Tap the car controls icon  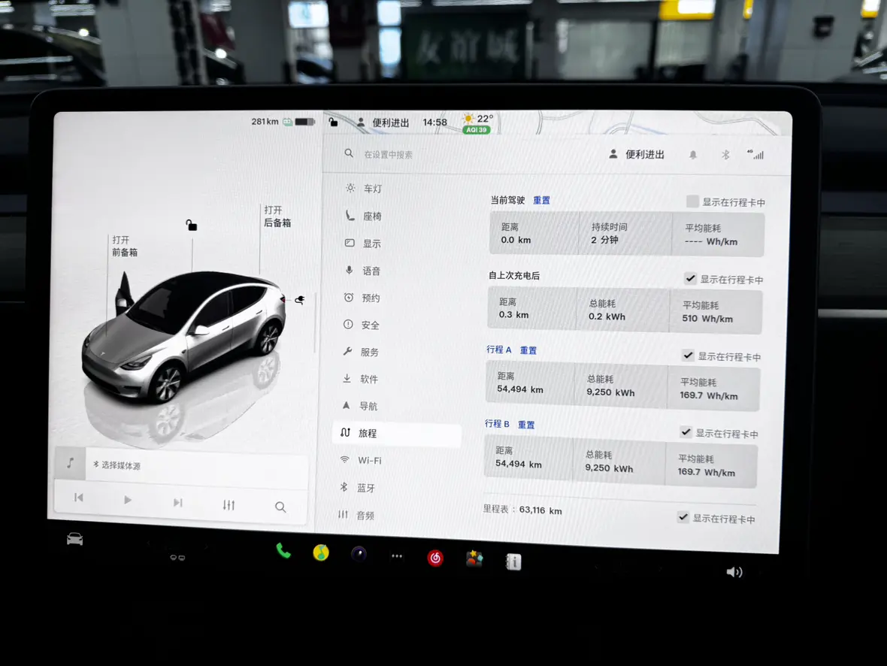coord(74,539)
